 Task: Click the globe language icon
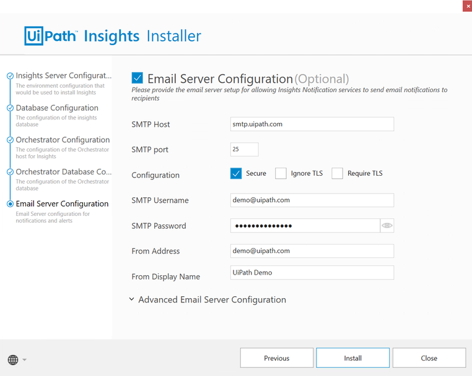(x=13, y=359)
